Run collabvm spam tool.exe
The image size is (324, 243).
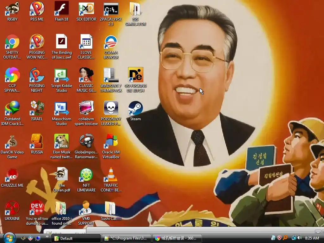pos(86,113)
